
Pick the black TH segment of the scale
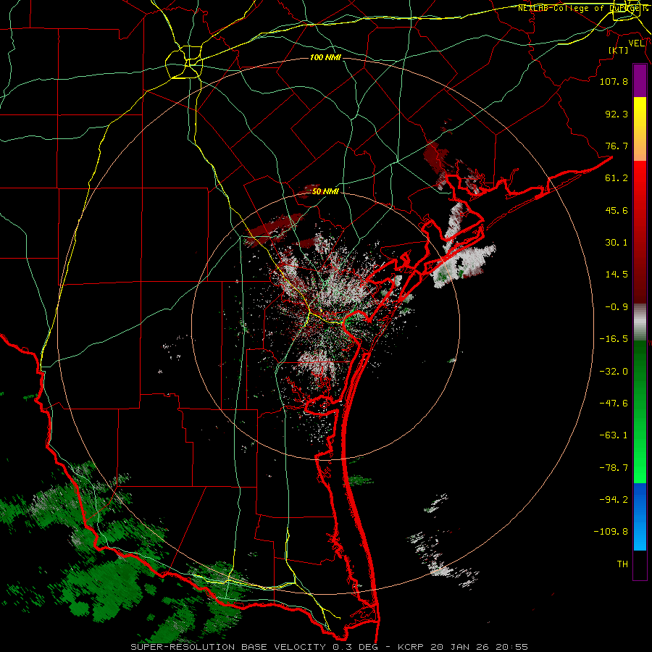pyautogui.click(x=640, y=564)
